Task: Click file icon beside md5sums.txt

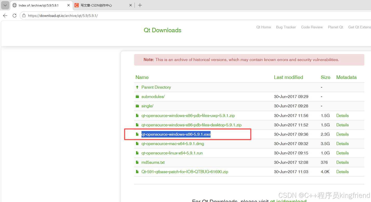Action: pos(137,162)
